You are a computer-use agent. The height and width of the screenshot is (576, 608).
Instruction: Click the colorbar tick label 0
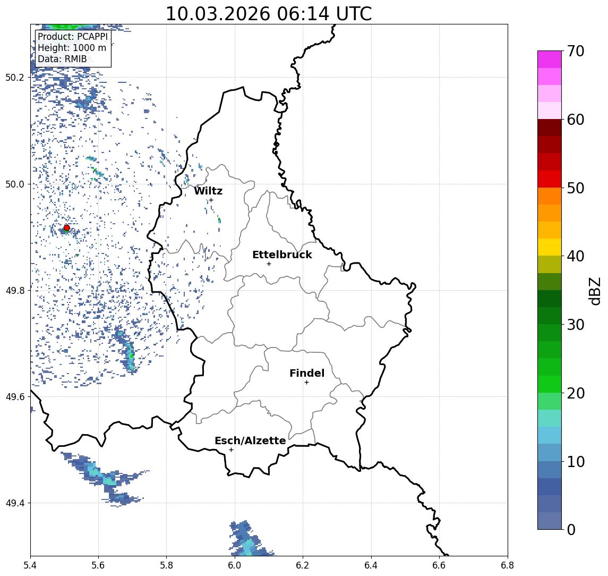click(x=571, y=529)
